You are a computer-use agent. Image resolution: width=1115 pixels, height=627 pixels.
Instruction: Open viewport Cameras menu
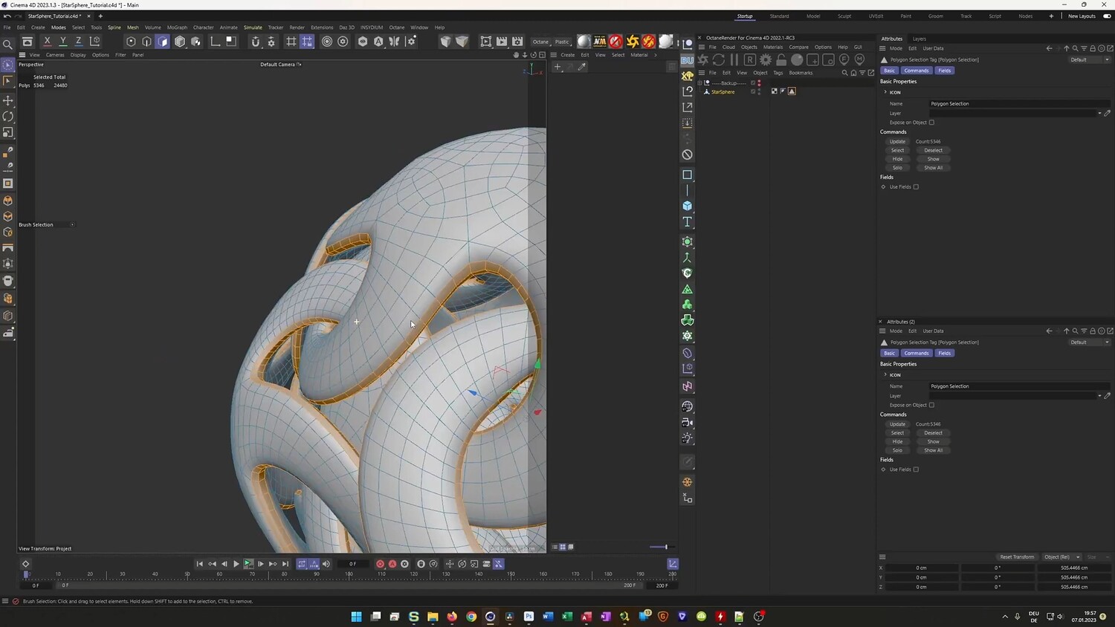click(x=55, y=55)
